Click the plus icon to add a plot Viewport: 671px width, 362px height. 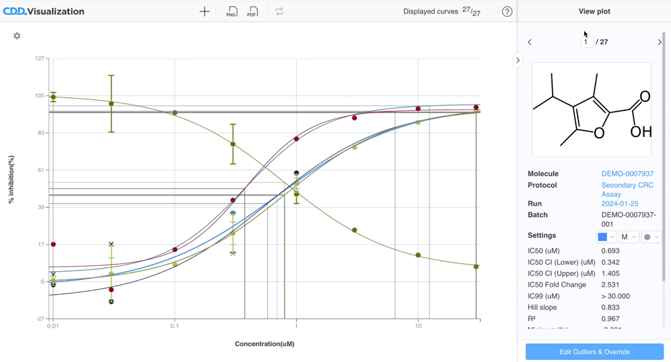pyautogui.click(x=205, y=11)
